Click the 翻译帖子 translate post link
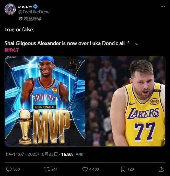 pos(12,50)
